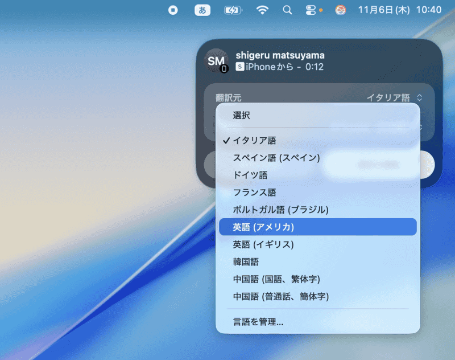Click the Wi-Fi icon in the menu bar
The image size is (455, 360).
[x=262, y=10]
